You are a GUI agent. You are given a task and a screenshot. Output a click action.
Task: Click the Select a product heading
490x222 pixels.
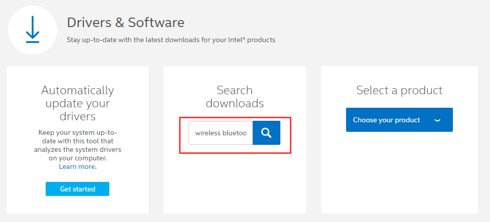[x=399, y=90]
